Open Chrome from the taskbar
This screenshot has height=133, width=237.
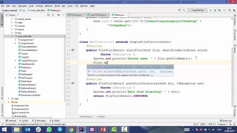tap(70, 130)
